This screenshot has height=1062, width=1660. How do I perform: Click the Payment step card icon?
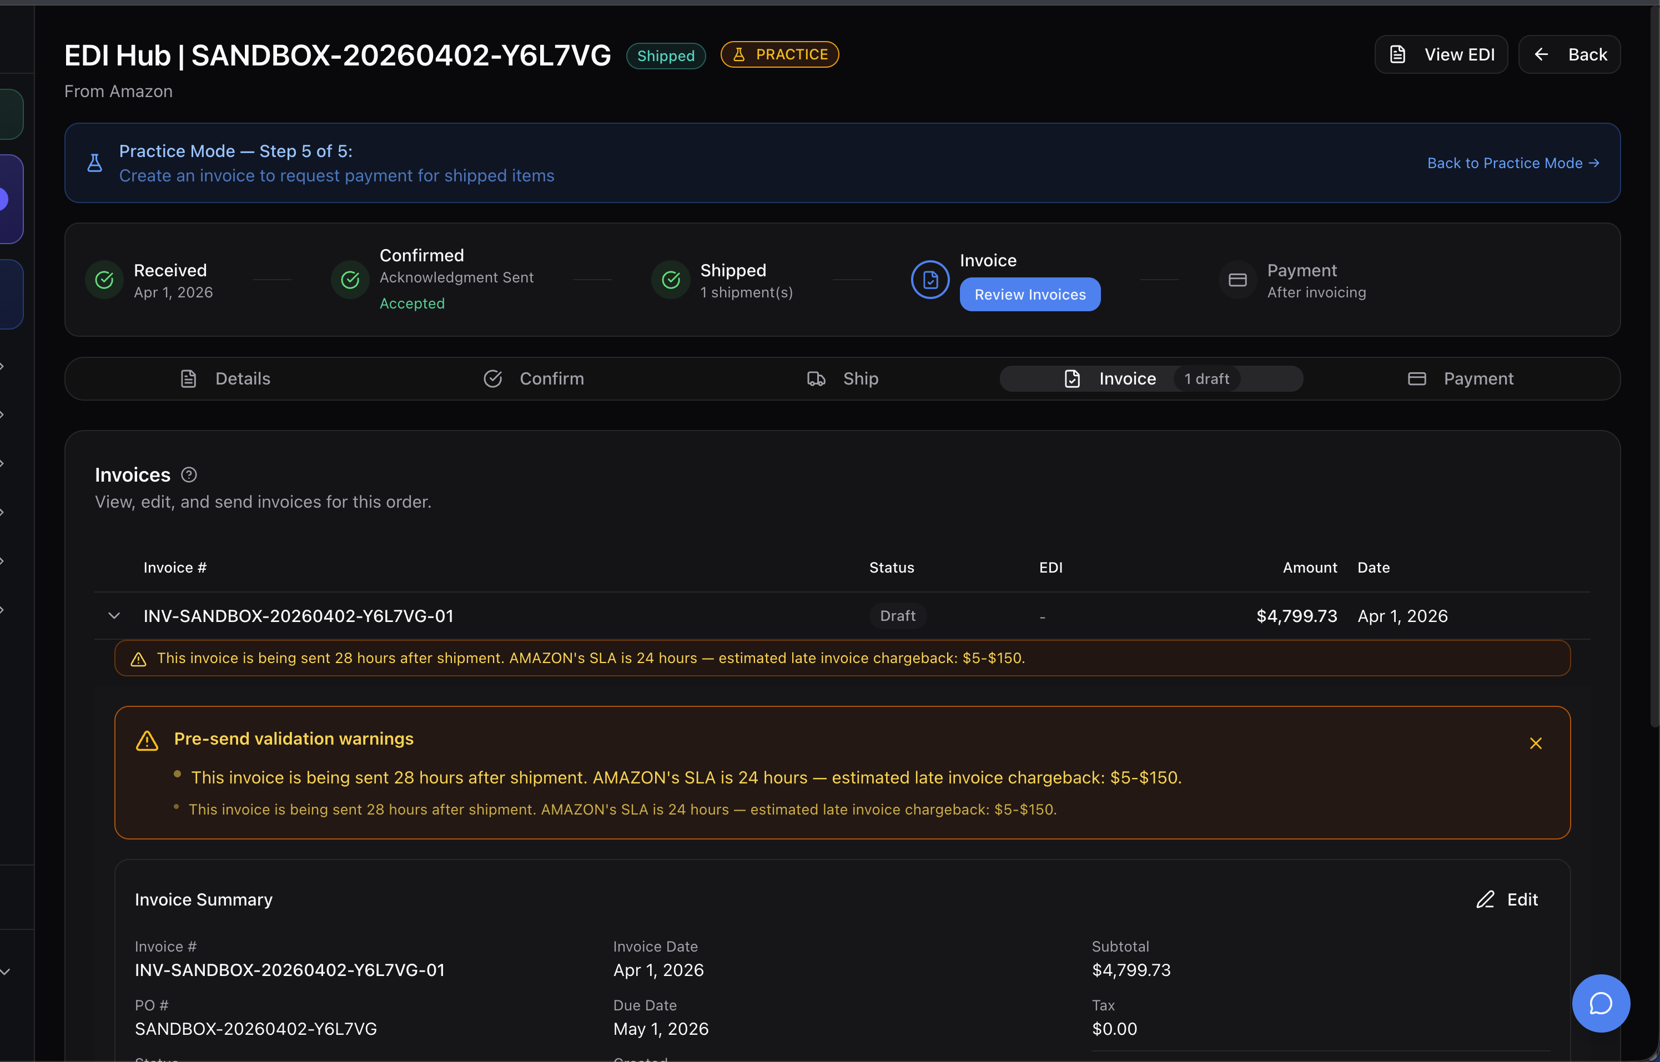[1237, 280]
